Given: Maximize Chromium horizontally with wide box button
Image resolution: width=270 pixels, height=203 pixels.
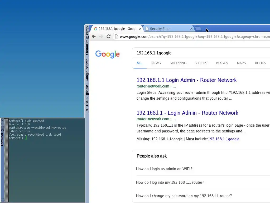Looking at the screenshot, I should (x=87, y=37).
